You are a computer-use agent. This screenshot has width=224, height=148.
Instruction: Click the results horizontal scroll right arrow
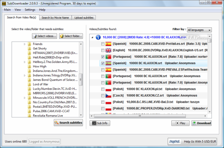click(205, 116)
